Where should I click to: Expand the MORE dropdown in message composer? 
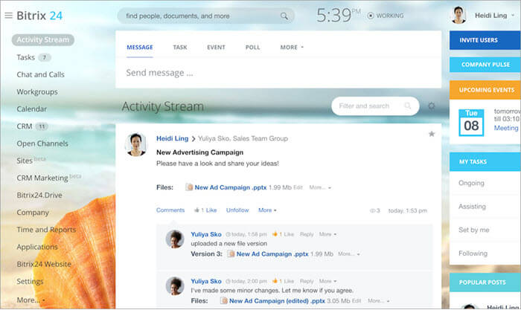(292, 48)
